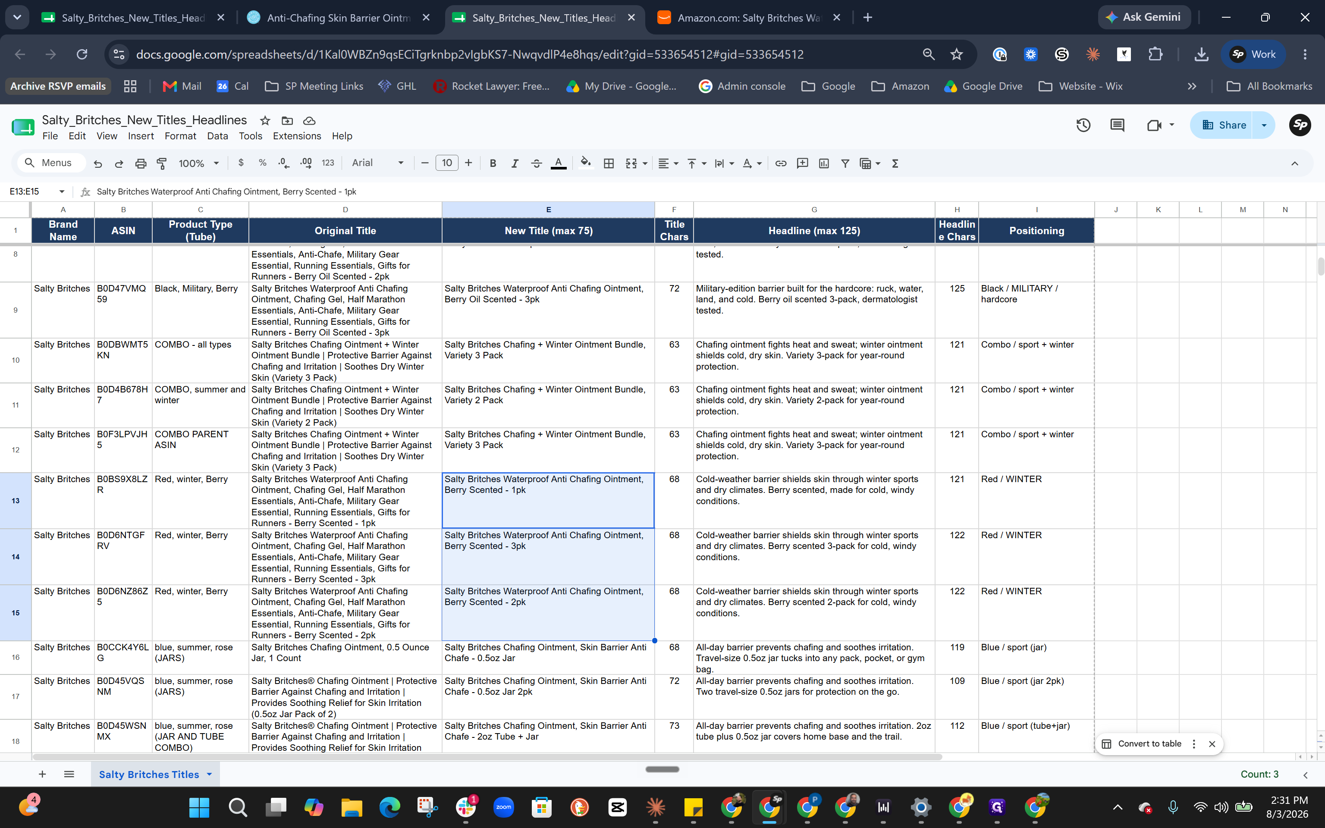Click the Borders icon
The width and height of the screenshot is (1325, 828).
pos(608,163)
